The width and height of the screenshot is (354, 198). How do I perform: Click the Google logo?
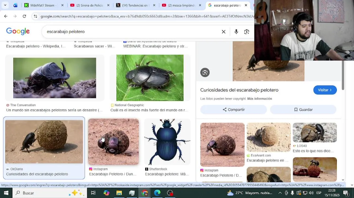(x=18, y=31)
